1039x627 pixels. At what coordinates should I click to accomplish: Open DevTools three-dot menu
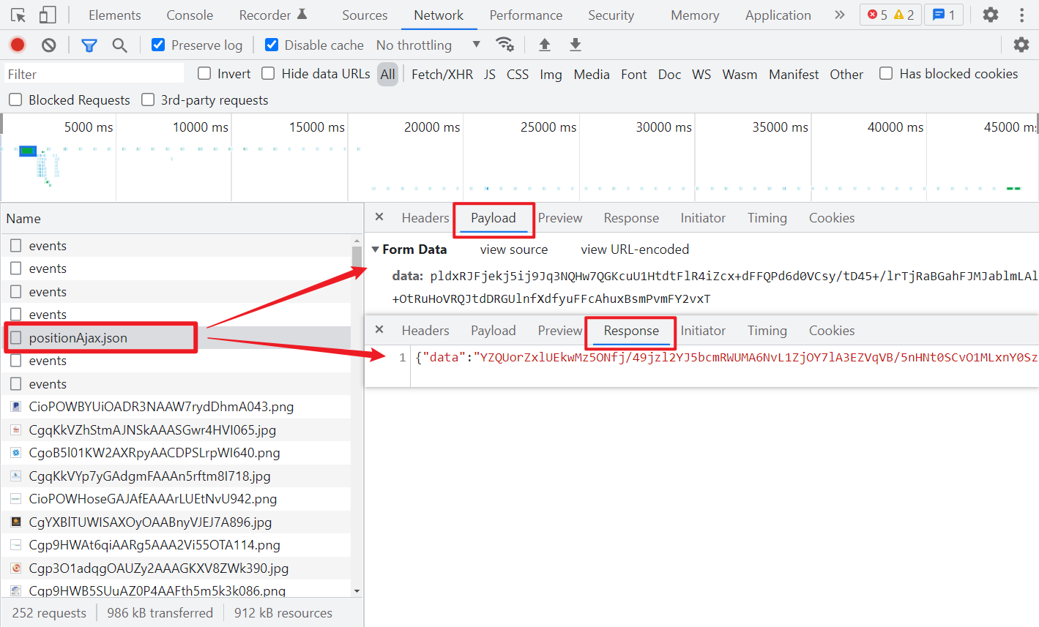[x=1021, y=15]
